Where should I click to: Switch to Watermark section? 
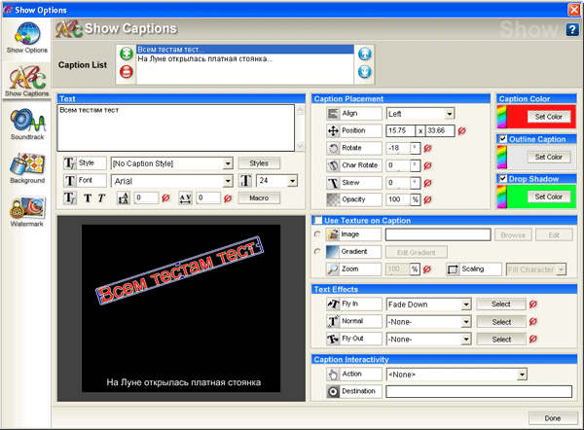(27, 211)
